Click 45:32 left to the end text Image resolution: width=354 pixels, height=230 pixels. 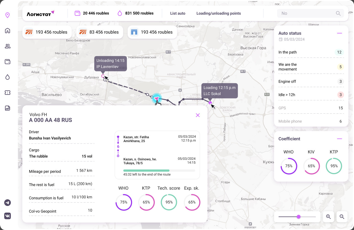pos(147,174)
